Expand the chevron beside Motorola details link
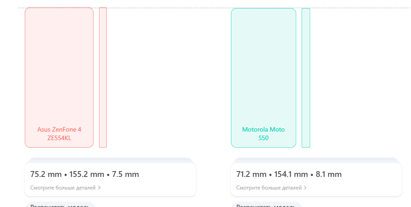Viewport: 411px width, 207px height. tap(305, 188)
